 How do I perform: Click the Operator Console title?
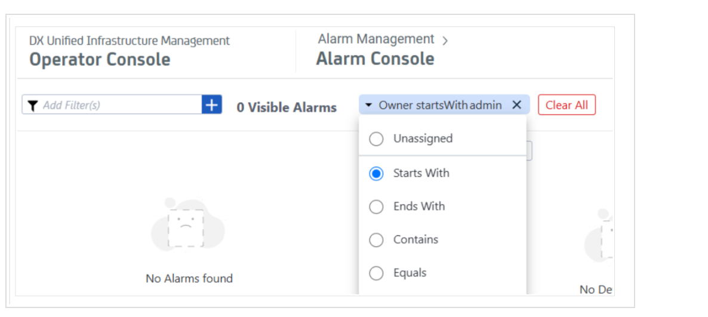point(100,60)
